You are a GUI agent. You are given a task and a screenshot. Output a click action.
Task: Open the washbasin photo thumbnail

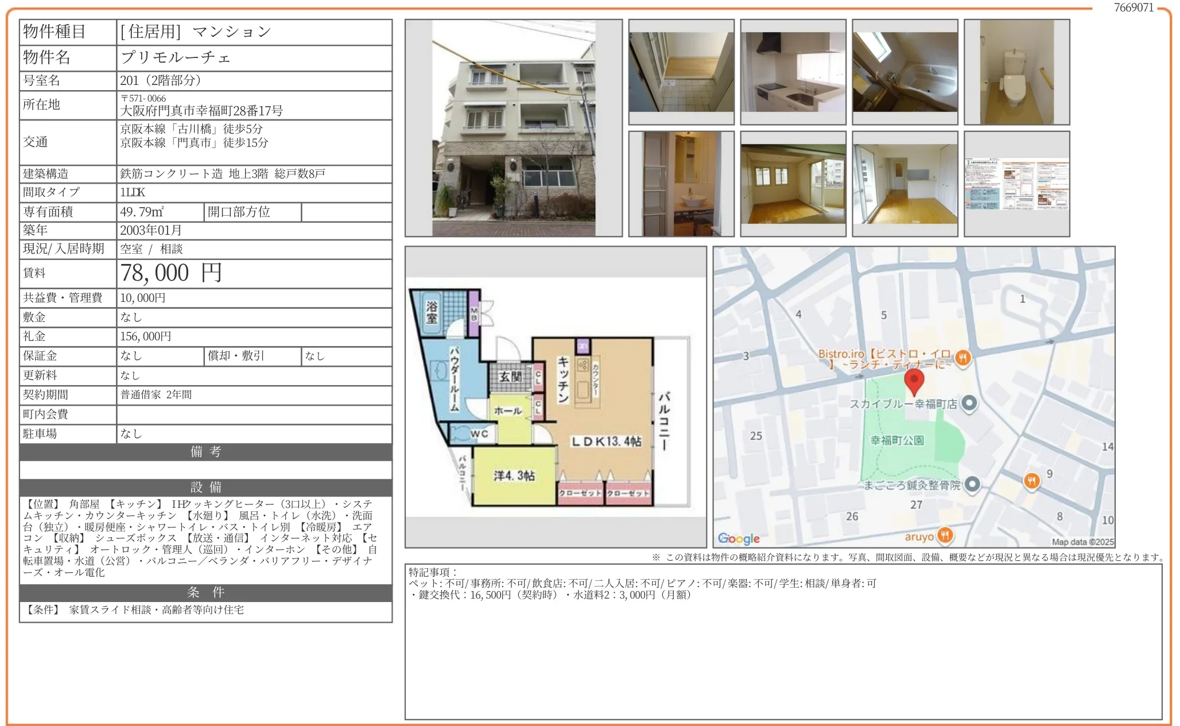pyautogui.click(x=681, y=184)
